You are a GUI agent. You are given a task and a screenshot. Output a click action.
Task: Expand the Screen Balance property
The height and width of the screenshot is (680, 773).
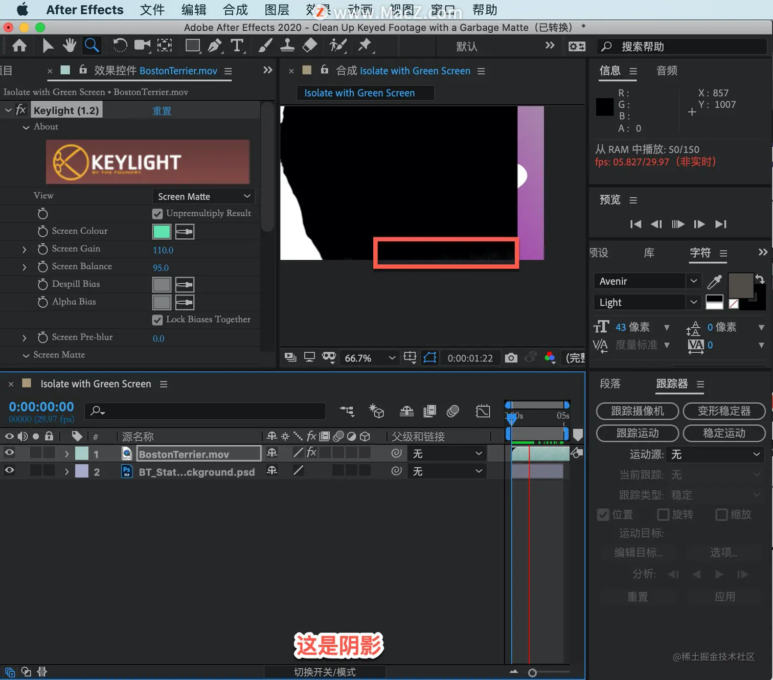coord(24,267)
